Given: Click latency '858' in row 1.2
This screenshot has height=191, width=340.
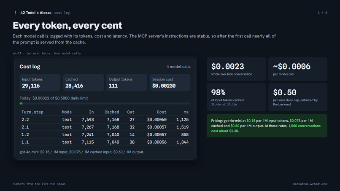Looking at the screenshot, I should [185, 135].
